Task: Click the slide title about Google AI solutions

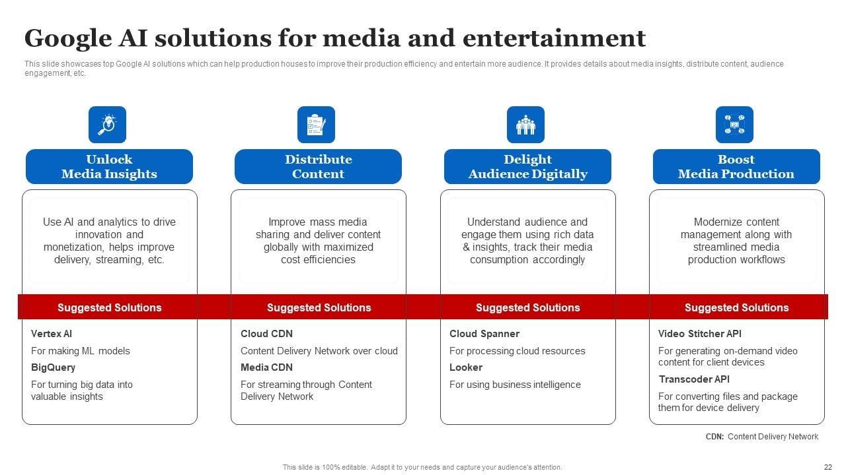Action: pos(334,38)
